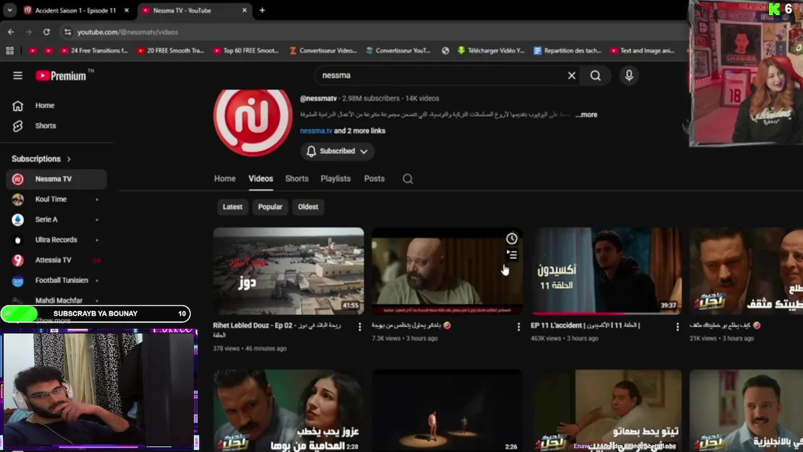This screenshot has width=803, height=452.
Task: Open the Convertisseur Video bookmark
Action: coord(322,50)
